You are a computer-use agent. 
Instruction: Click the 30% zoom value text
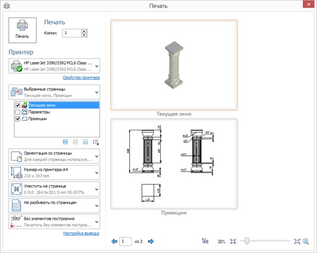coord(221,242)
